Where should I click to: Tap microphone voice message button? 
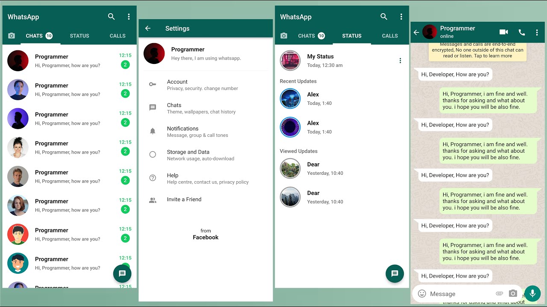click(x=532, y=293)
